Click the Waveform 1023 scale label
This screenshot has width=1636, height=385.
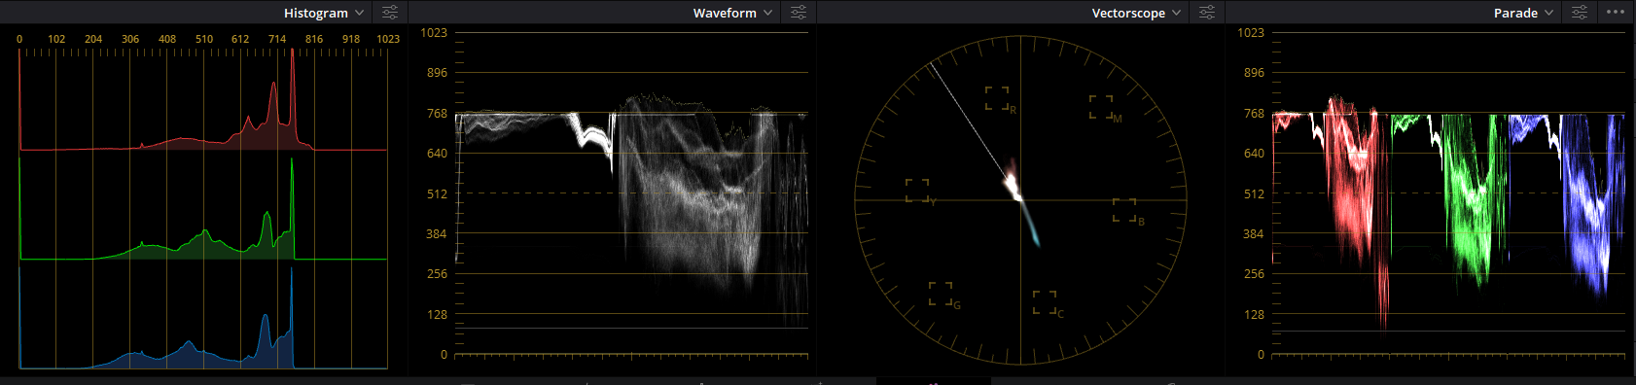(434, 32)
